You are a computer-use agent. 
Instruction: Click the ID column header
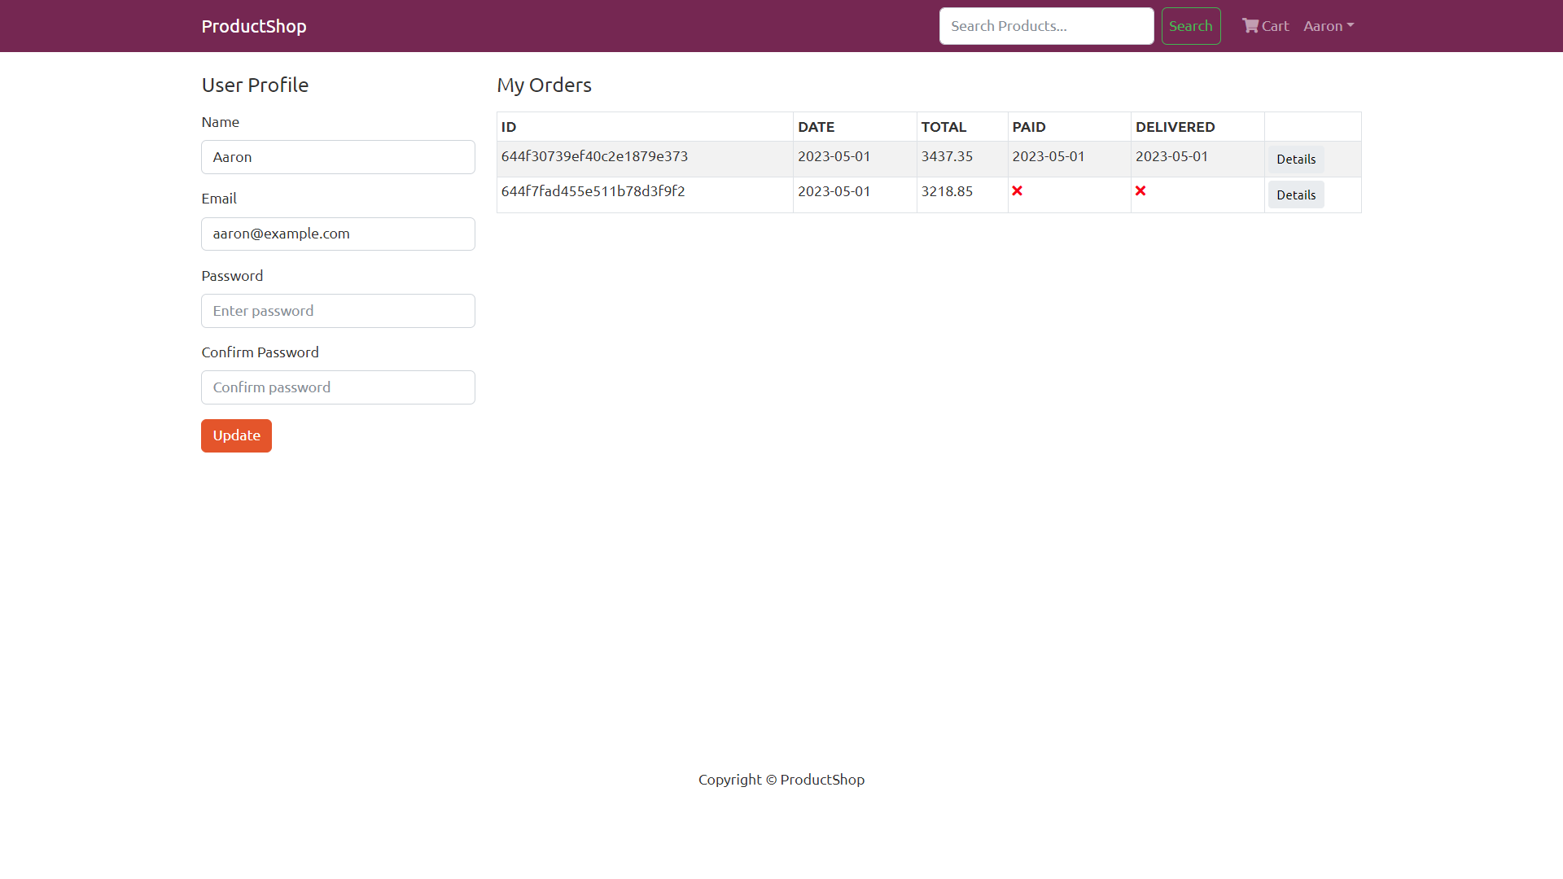point(509,127)
